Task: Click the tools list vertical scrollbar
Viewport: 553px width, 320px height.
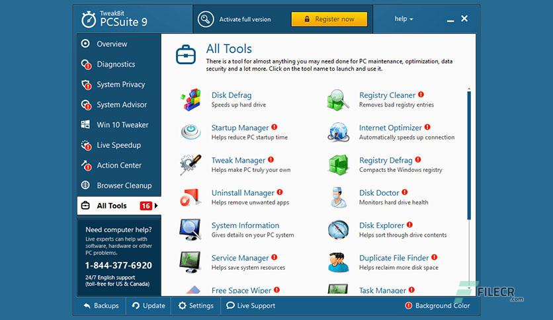Action: click(x=469, y=155)
